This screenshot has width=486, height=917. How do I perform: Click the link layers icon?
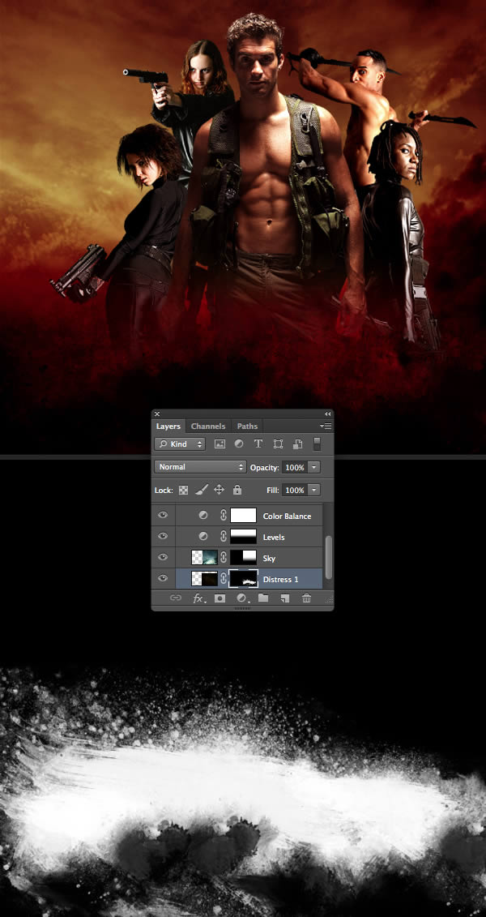175,598
